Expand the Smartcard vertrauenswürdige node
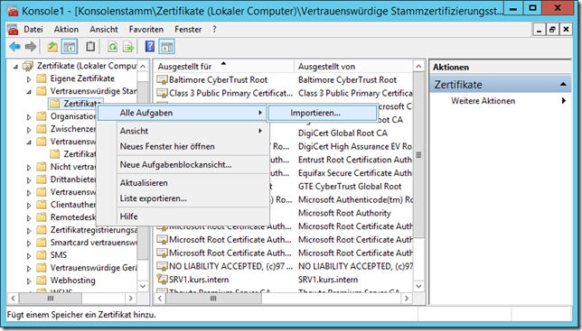This screenshot has width=582, height=331. click(x=29, y=244)
